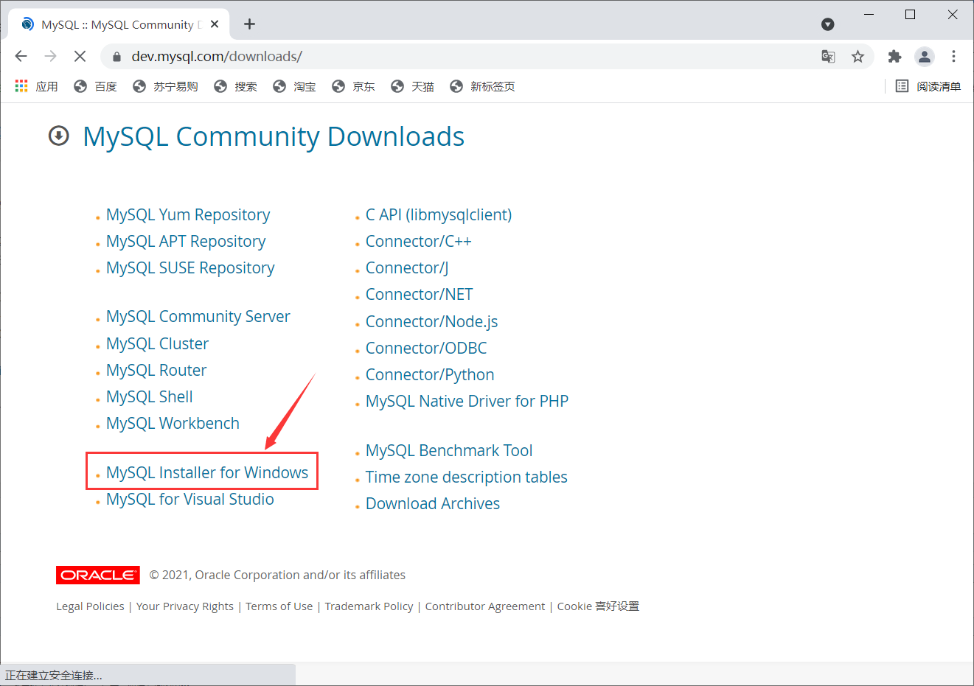
Task: Open the user profile avatar
Action: click(924, 57)
